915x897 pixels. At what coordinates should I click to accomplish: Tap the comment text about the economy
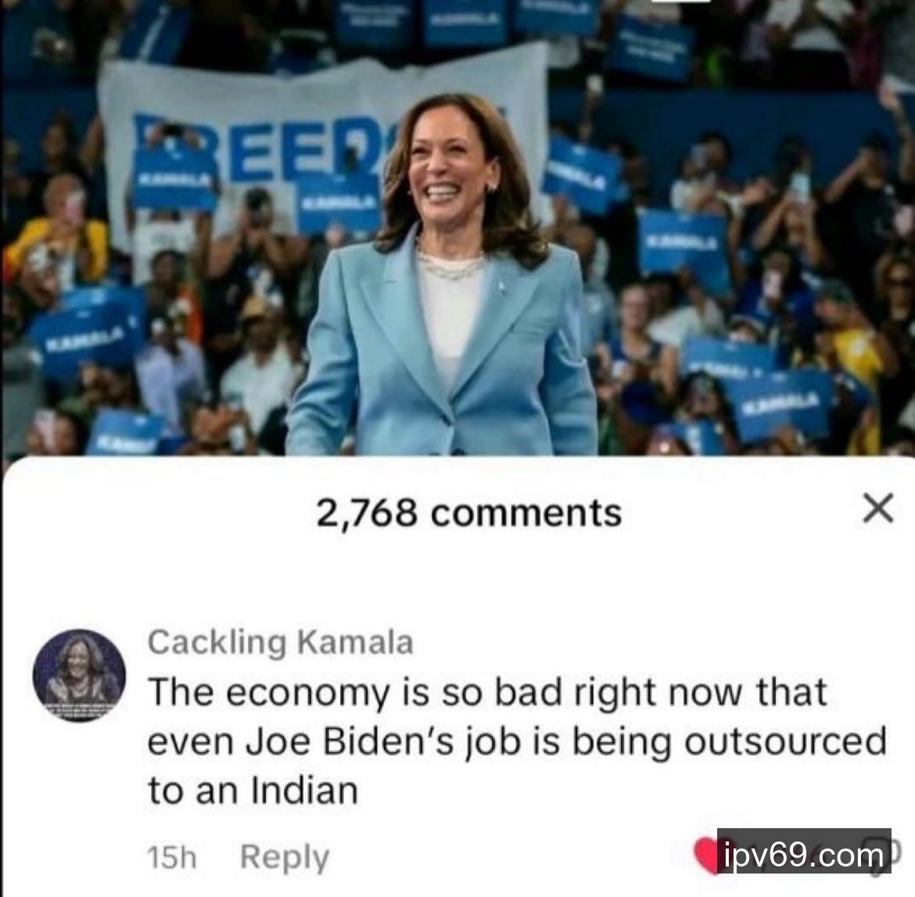517,741
